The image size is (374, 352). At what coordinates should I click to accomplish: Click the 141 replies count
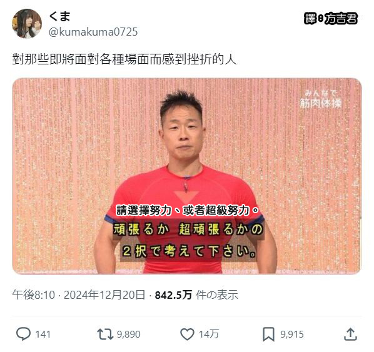tap(43, 334)
